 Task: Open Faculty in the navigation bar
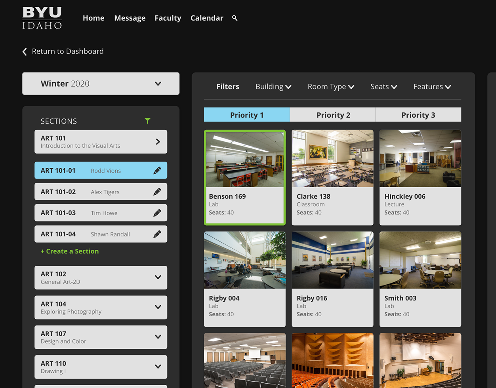tap(168, 18)
